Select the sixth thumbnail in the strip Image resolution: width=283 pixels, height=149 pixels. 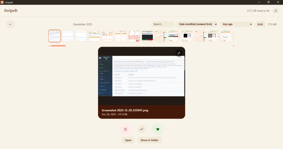click(x=121, y=36)
